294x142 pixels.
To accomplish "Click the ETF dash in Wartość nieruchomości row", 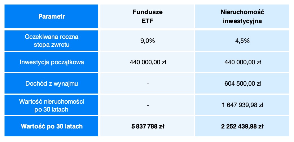I will [x=148, y=105].
